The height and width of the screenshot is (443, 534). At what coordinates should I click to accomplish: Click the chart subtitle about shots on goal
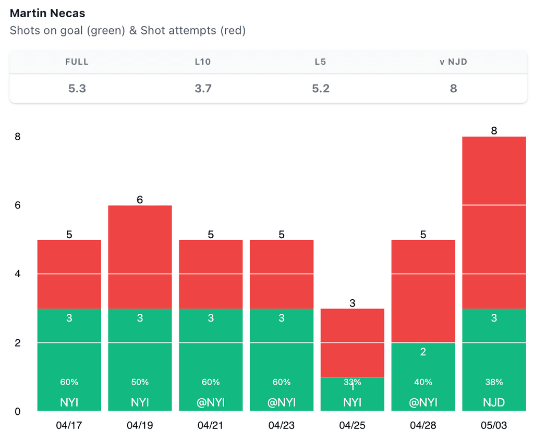point(128,30)
